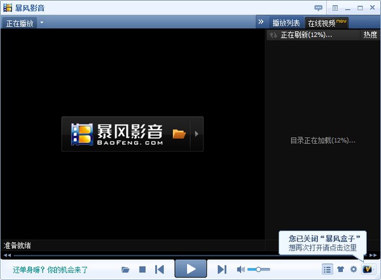Image resolution: width=381 pixels, height=280 pixels.
Task: Adjust the volume slider
Action: pyautogui.click(x=259, y=269)
